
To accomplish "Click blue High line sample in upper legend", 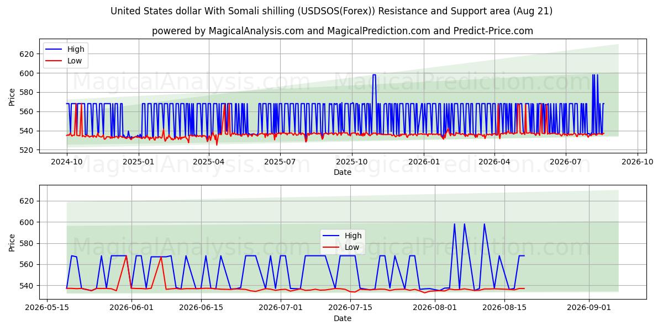I will tap(54, 50).
